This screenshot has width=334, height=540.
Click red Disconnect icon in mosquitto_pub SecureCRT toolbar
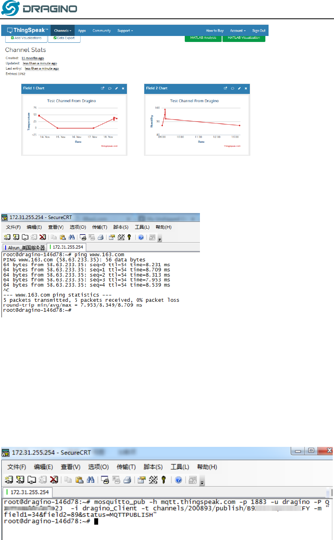pyautogui.click(x=54, y=479)
